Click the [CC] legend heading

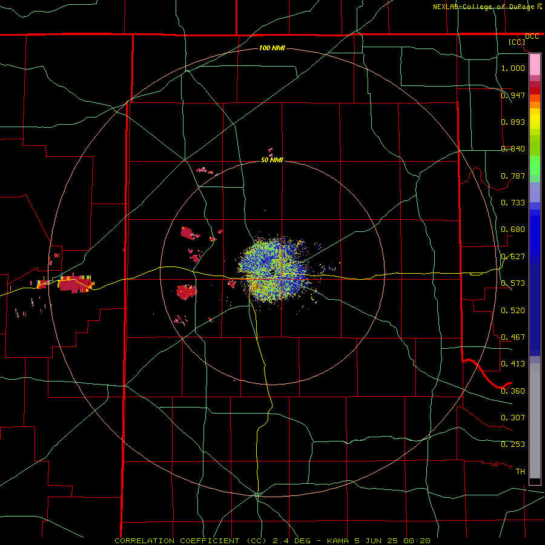coord(517,42)
